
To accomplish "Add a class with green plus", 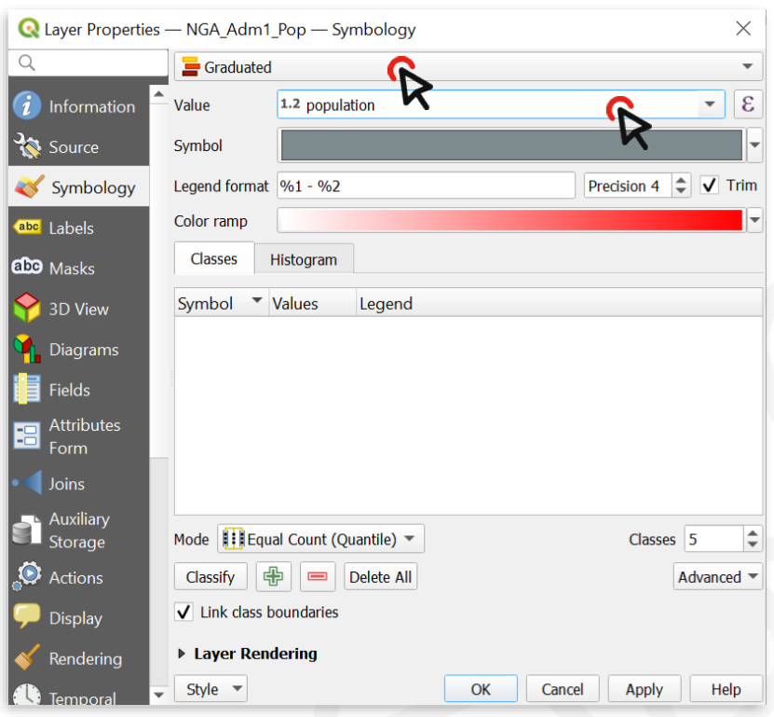I will (x=273, y=577).
